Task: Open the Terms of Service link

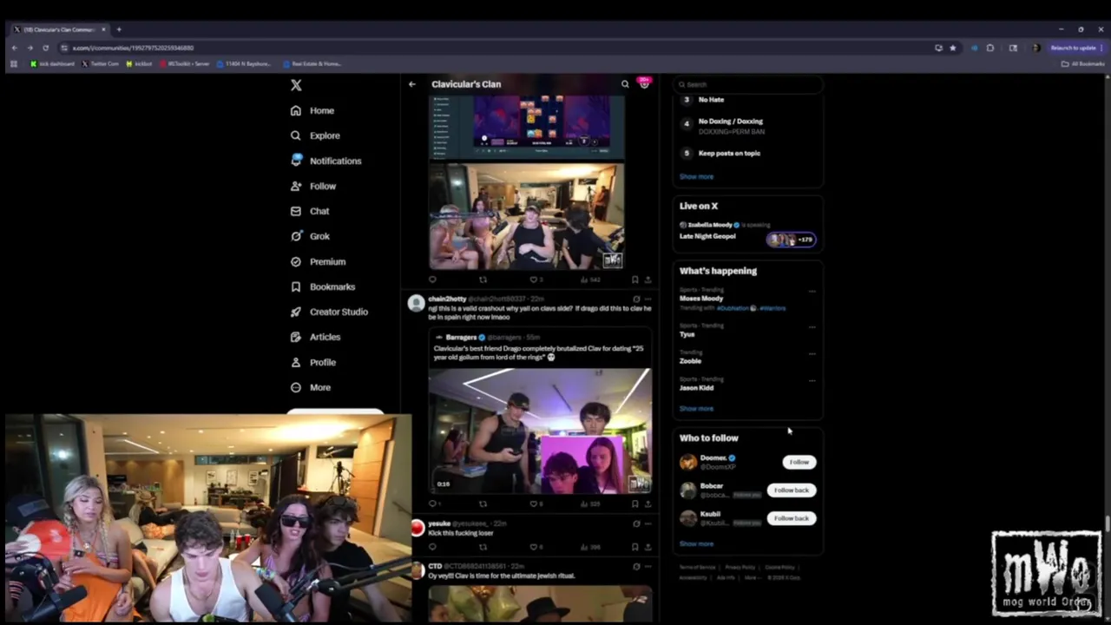Action: click(x=698, y=567)
